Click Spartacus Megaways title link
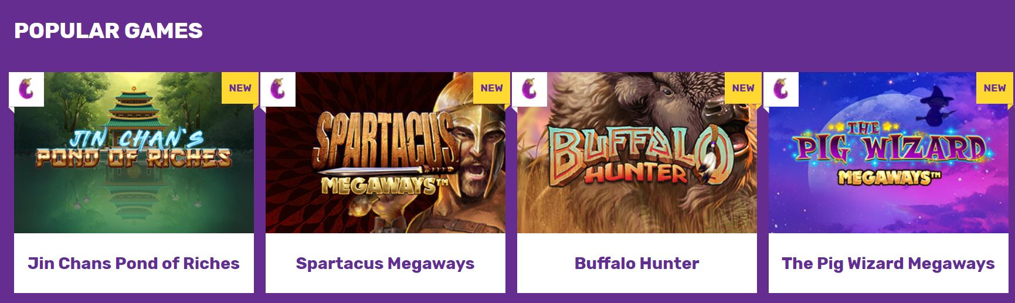This screenshot has height=303, width=1015. (385, 263)
